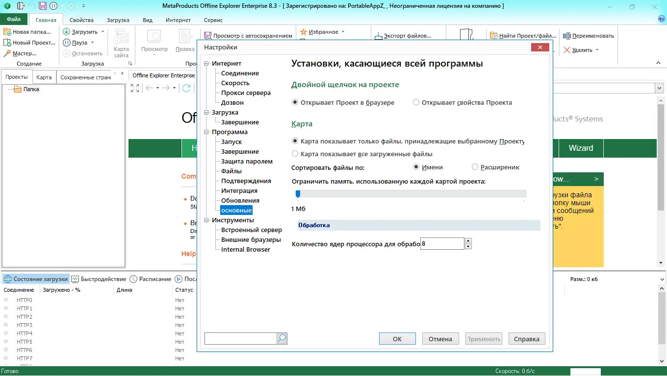
Task: Click the processor cores number field
Action: [x=442, y=243]
